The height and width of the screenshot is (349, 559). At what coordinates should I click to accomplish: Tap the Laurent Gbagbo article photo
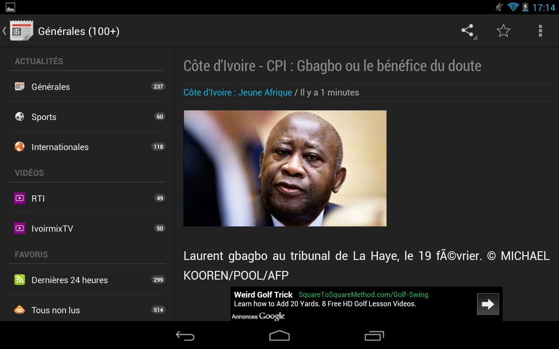coord(285,168)
